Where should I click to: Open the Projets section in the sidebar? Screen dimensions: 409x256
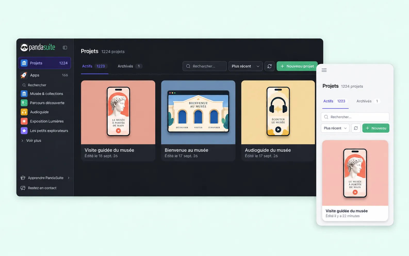(45, 63)
